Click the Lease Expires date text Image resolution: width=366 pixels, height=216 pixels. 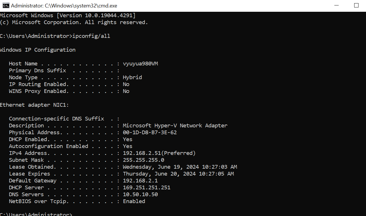tap(178, 174)
